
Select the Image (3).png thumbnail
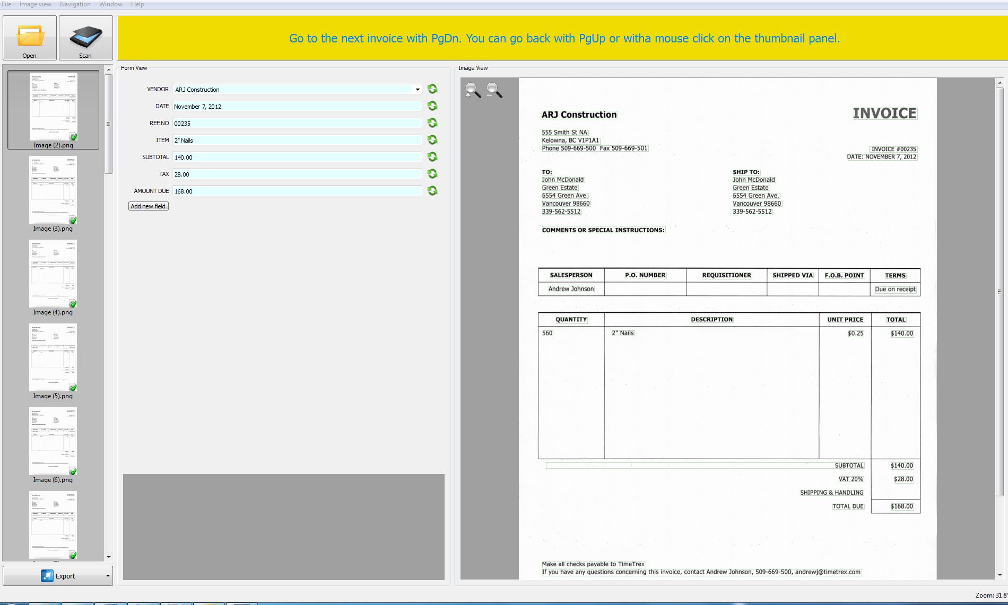[x=53, y=190]
